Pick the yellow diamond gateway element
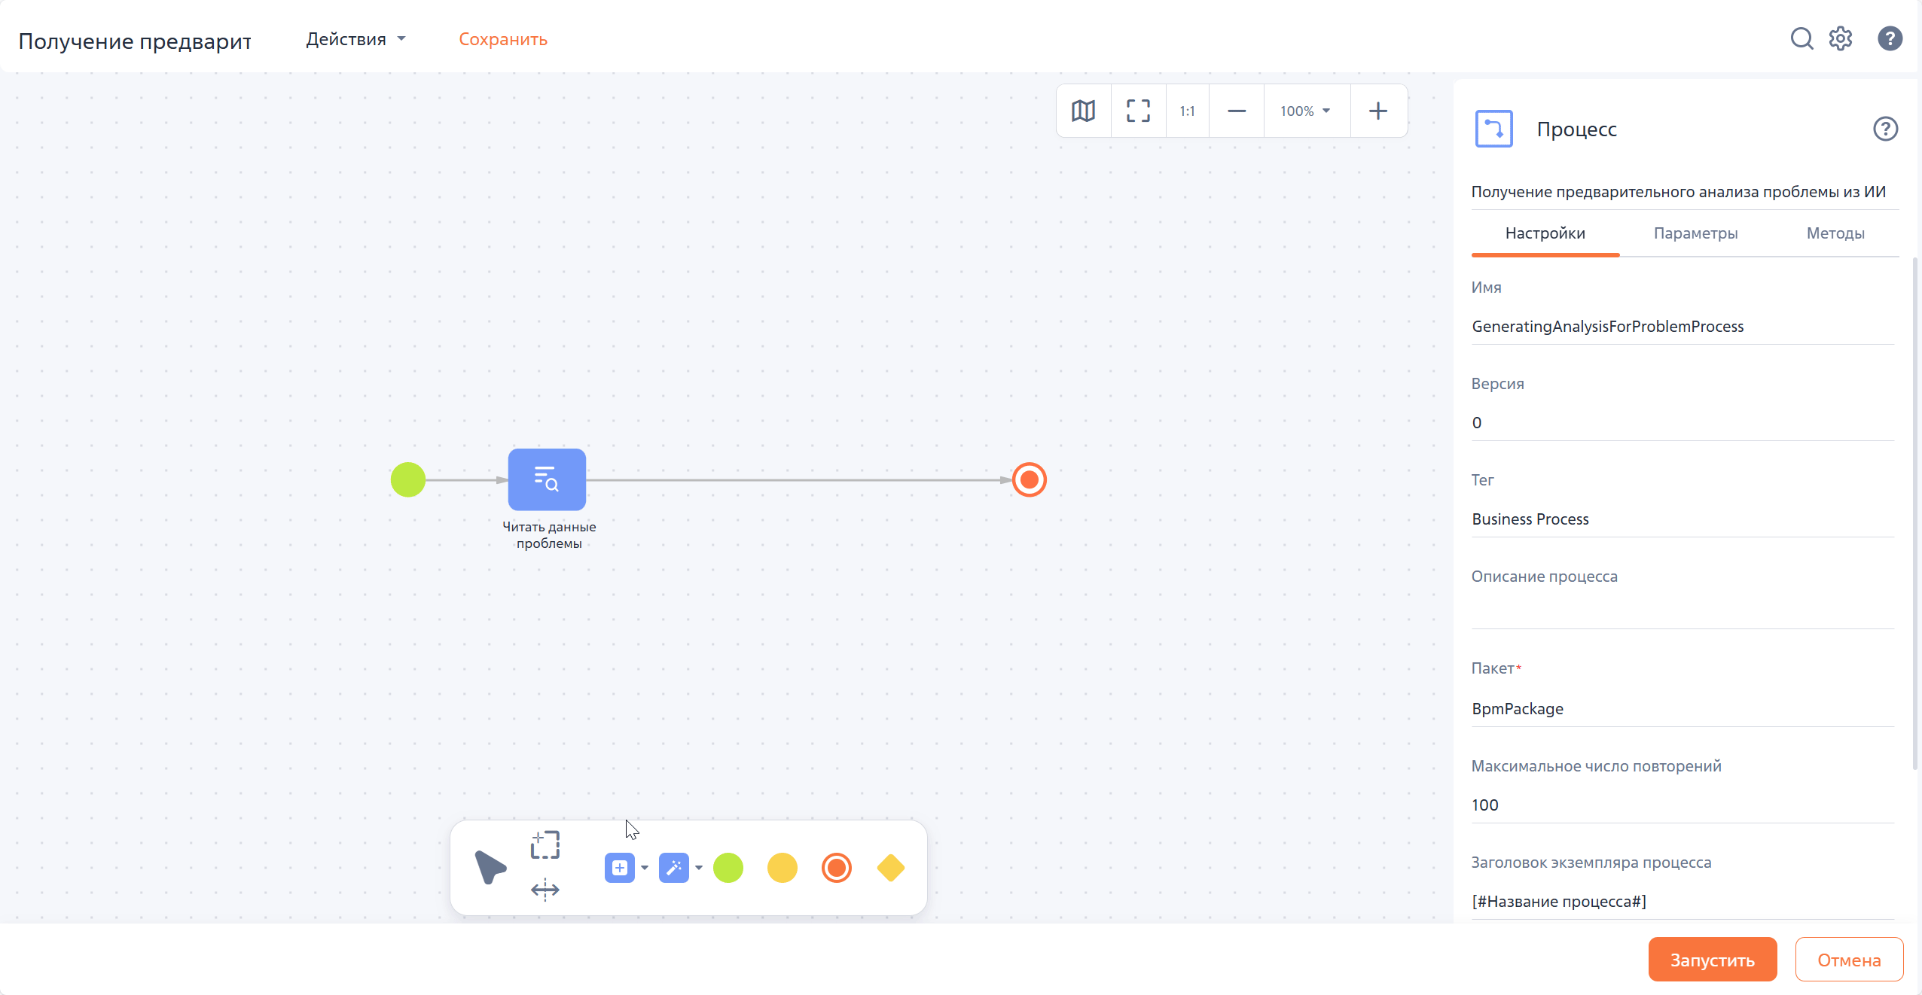 890,868
